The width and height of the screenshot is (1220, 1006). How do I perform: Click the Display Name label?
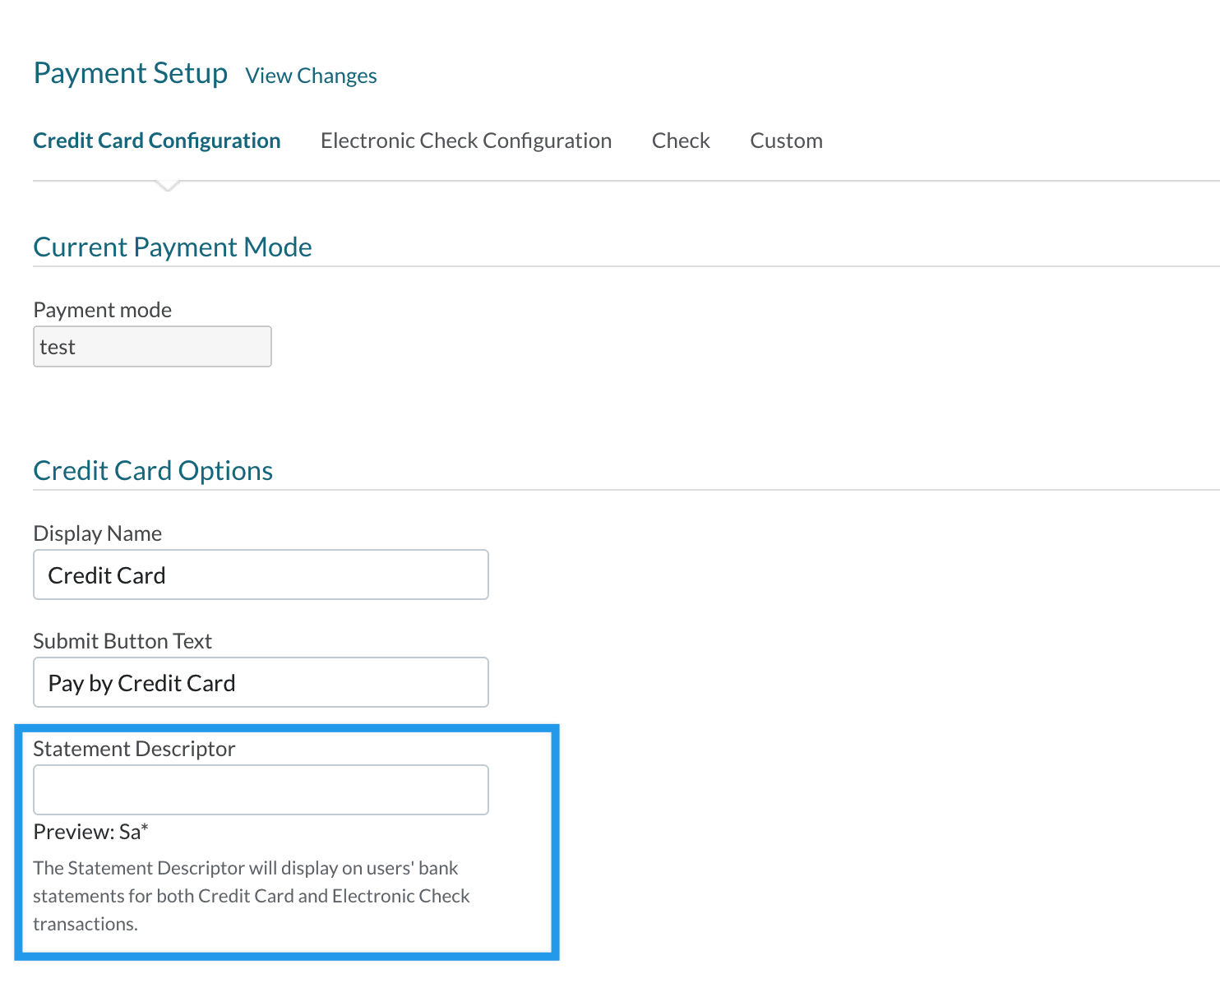pyautogui.click(x=97, y=533)
